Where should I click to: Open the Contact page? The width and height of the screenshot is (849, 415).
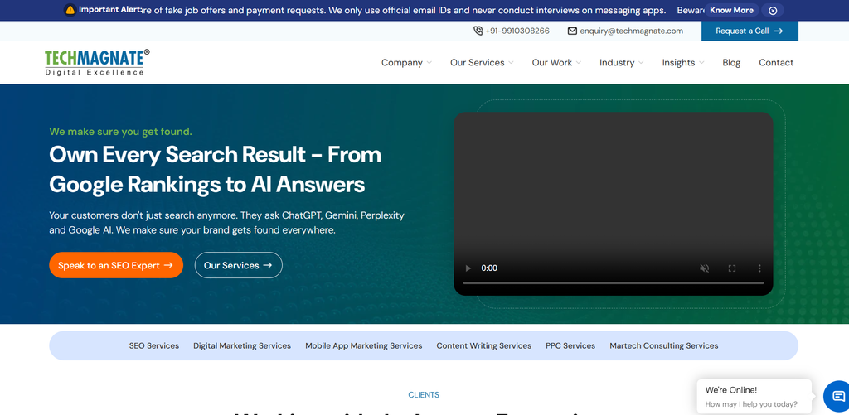[x=776, y=63]
